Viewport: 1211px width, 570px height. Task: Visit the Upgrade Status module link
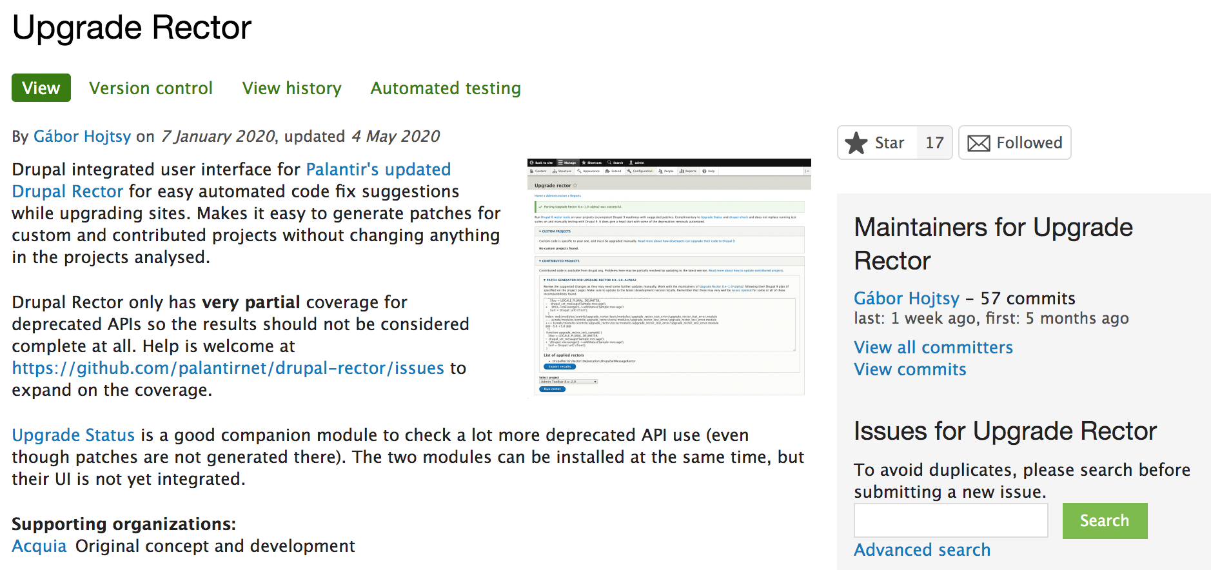(x=74, y=435)
